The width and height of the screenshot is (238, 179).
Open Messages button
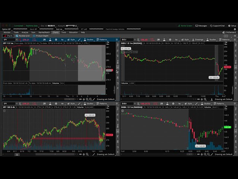point(201,26)
